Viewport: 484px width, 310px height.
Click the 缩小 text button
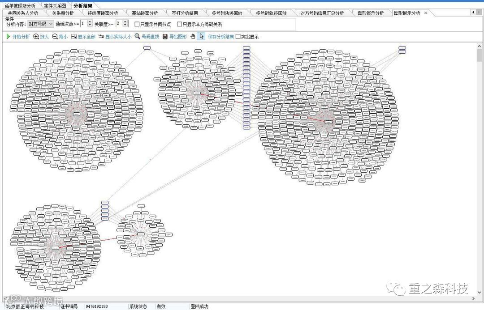pos(63,37)
